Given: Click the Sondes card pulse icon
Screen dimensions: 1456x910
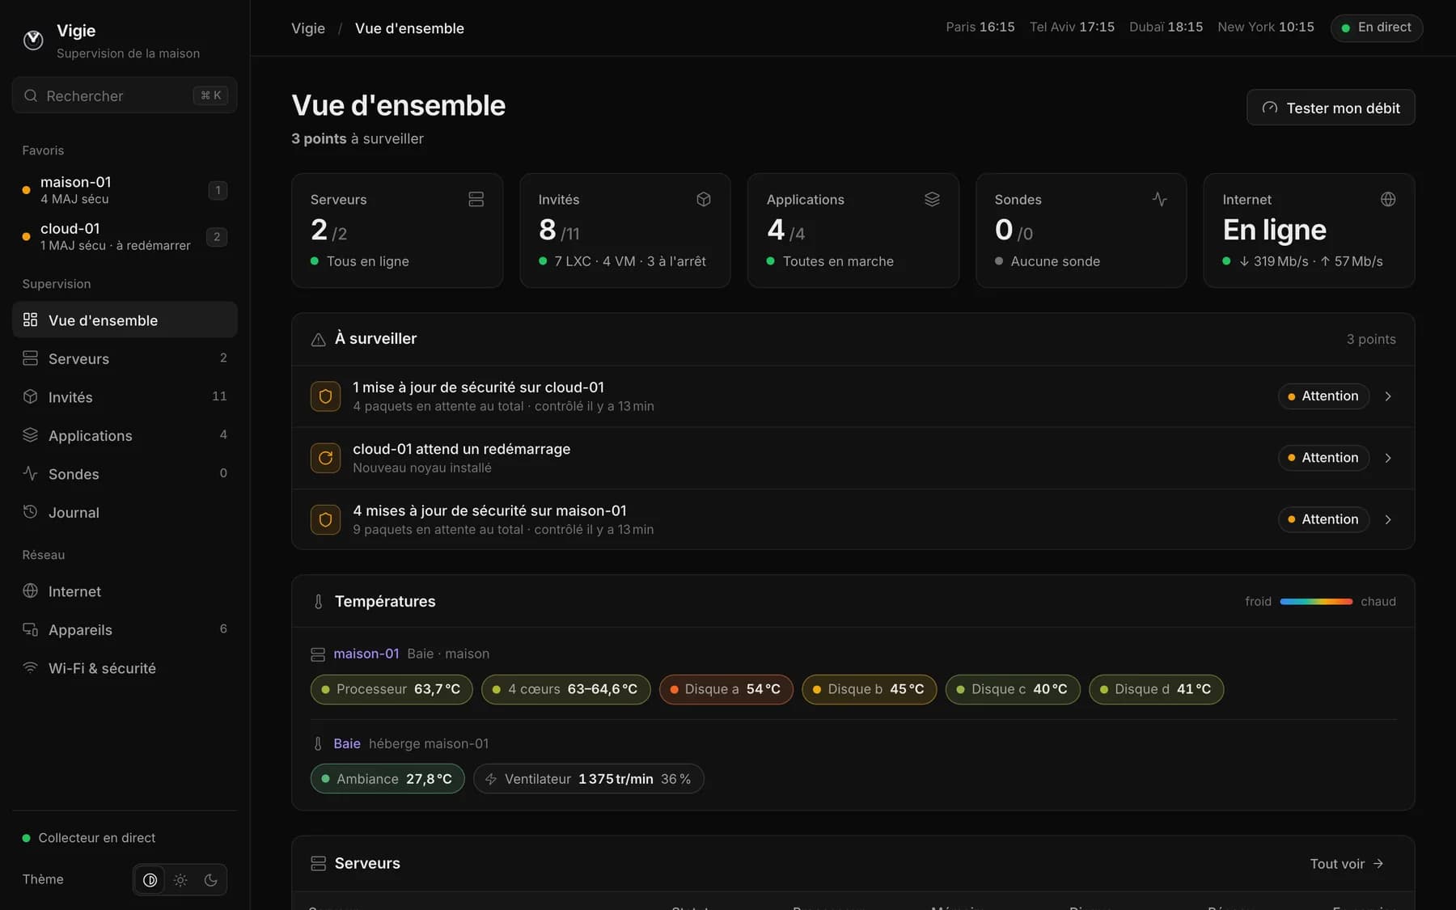Looking at the screenshot, I should coord(1160,199).
